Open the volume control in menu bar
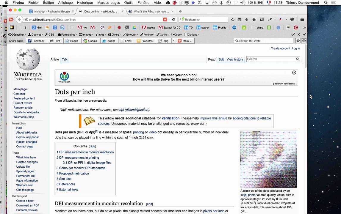The height and width of the screenshot is (214, 341). 243,3
